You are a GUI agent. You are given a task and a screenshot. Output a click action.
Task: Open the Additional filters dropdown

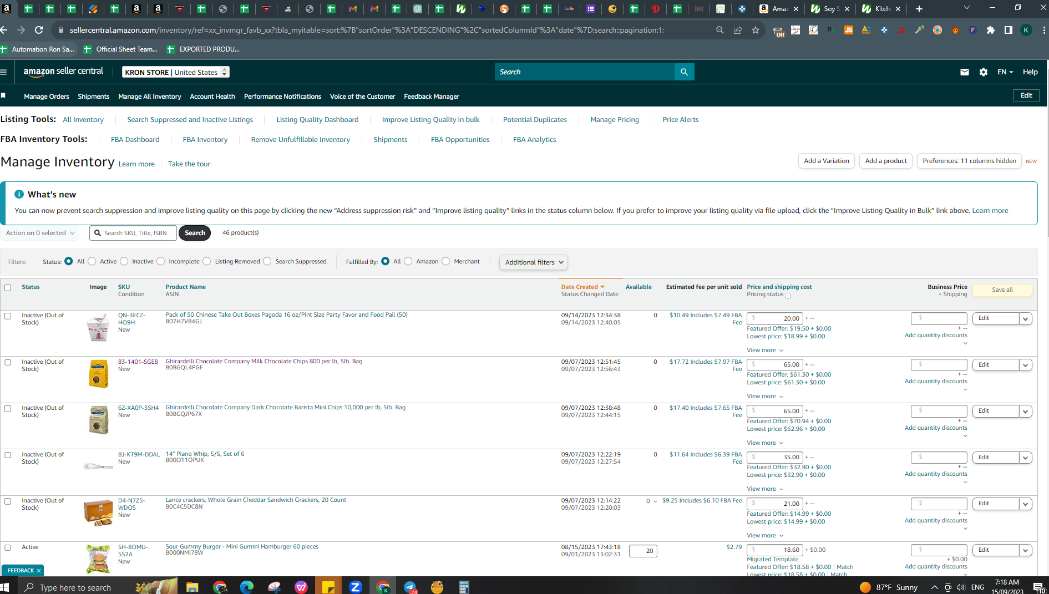tap(534, 262)
